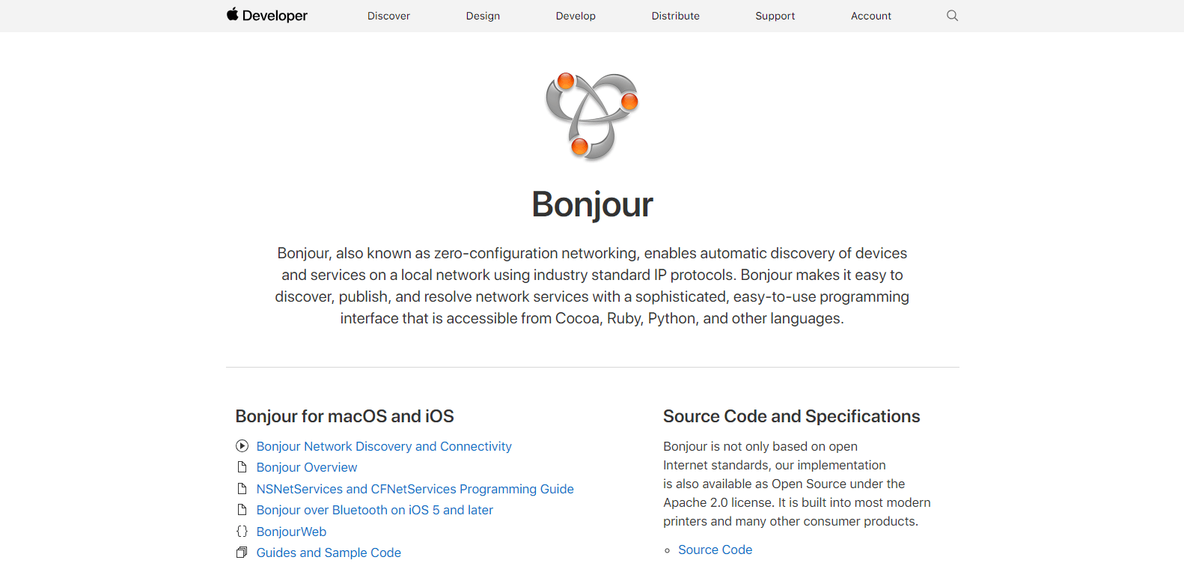Select Support in the top navigation
The height and width of the screenshot is (563, 1184).
coord(775,16)
